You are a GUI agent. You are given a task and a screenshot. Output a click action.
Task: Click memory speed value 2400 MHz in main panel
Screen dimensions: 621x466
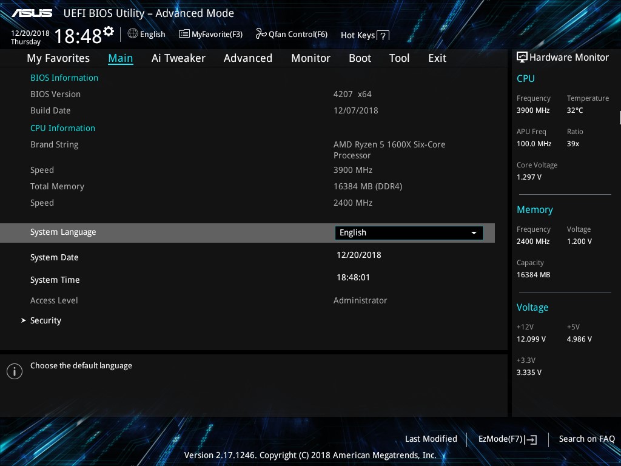coord(353,203)
